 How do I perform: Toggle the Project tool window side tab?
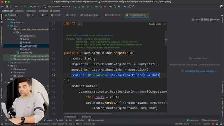(x=1, y=19)
